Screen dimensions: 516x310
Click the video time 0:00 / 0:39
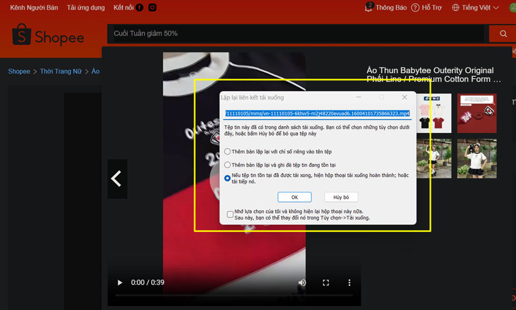pyautogui.click(x=148, y=283)
